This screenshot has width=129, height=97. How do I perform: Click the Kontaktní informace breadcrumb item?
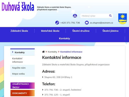71,52
